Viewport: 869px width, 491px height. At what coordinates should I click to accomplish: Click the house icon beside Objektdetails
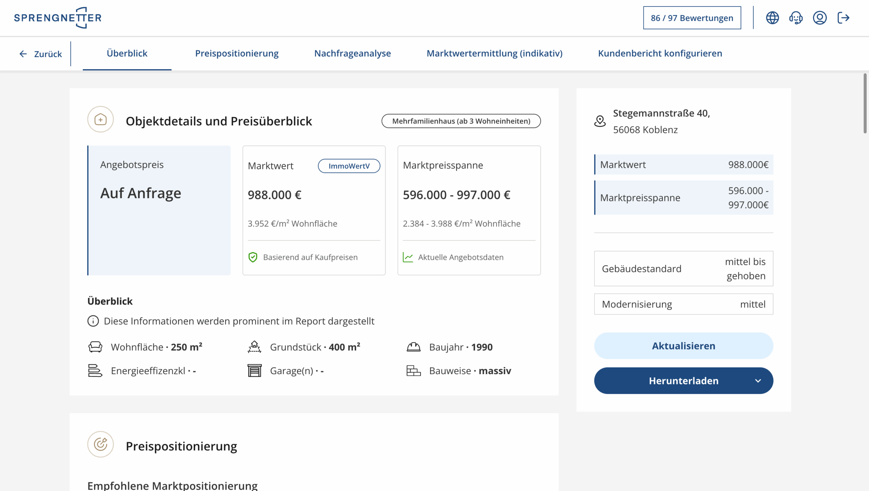(100, 120)
